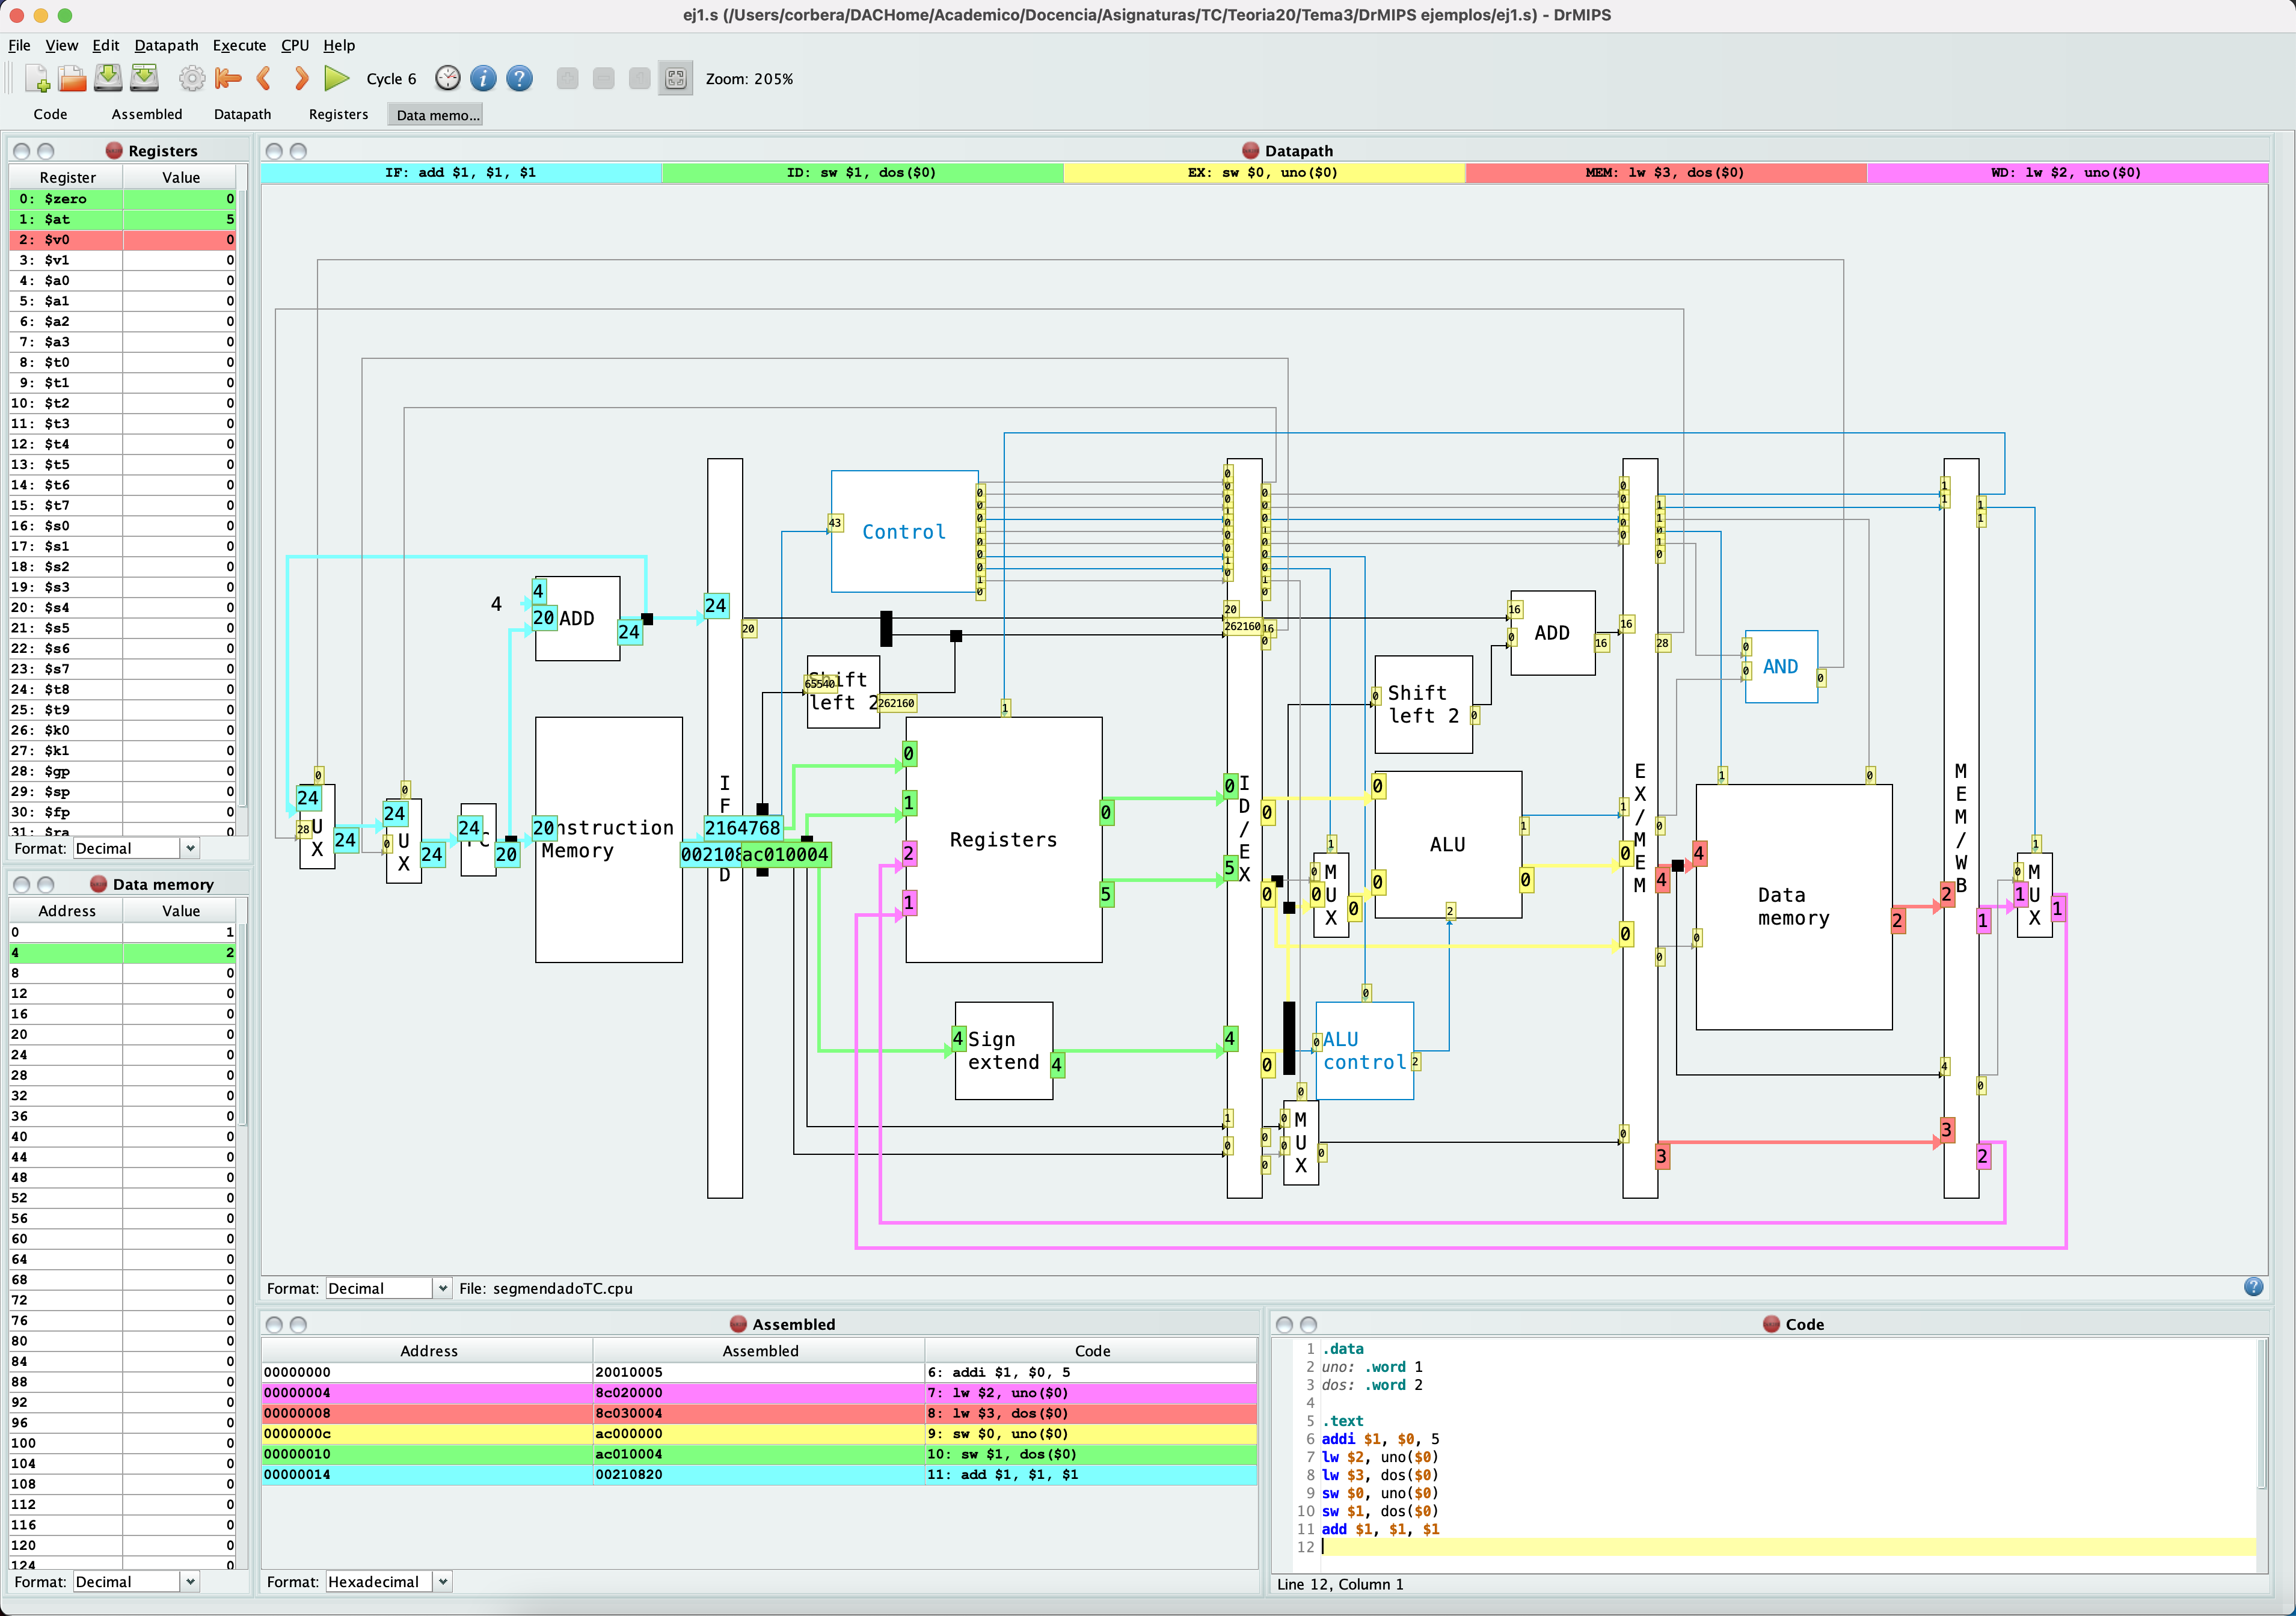Toggle the auto-adjust zoom icon

coord(675,78)
